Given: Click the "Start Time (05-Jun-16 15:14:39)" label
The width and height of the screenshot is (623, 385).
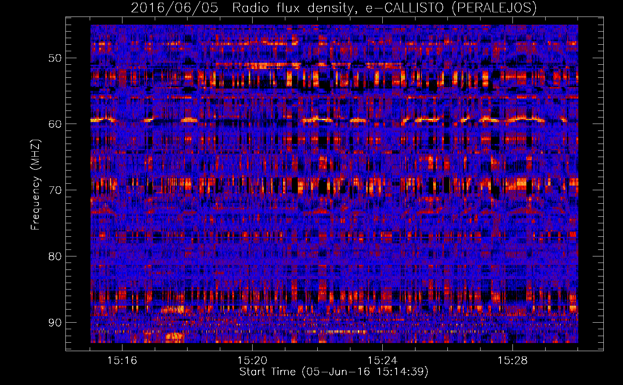Looking at the screenshot, I should [x=334, y=372].
